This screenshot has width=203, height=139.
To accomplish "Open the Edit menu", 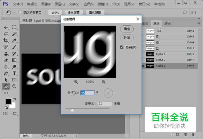I will [32, 4].
